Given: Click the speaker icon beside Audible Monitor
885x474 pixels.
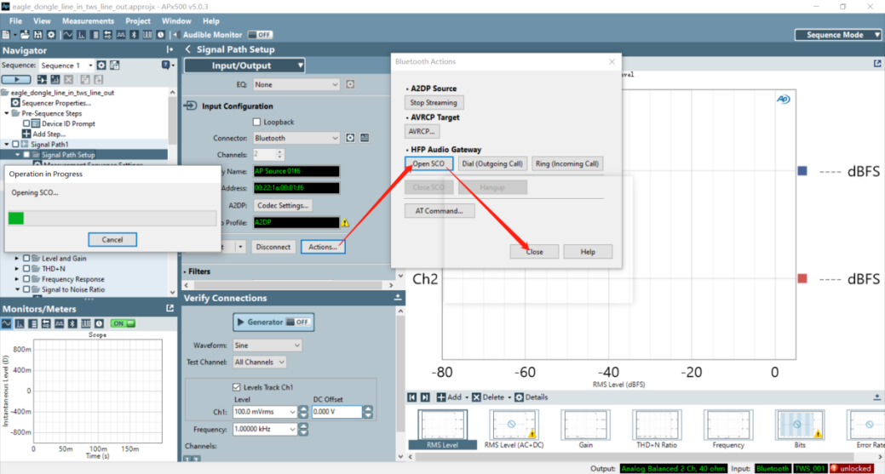Looking at the screenshot, I should (x=176, y=35).
